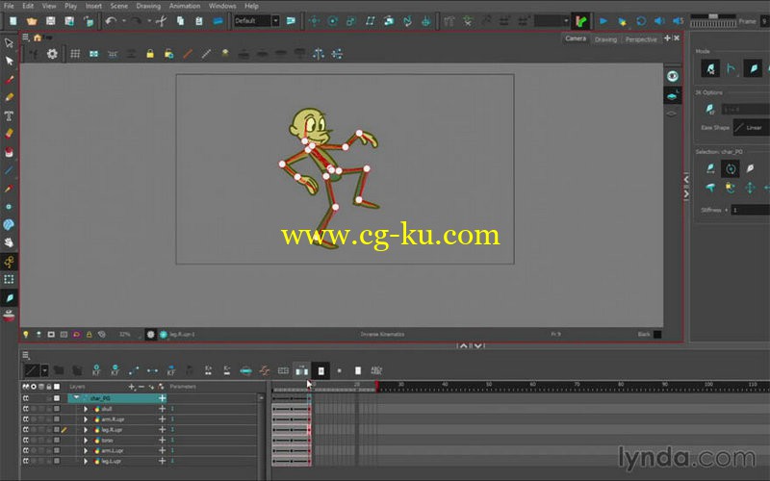Image resolution: width=770 pixels, height=481 pixels.
Task: Click the yellow lock icon in Camera toolbar
Action: pyautogui.click(x=150, y=54)
